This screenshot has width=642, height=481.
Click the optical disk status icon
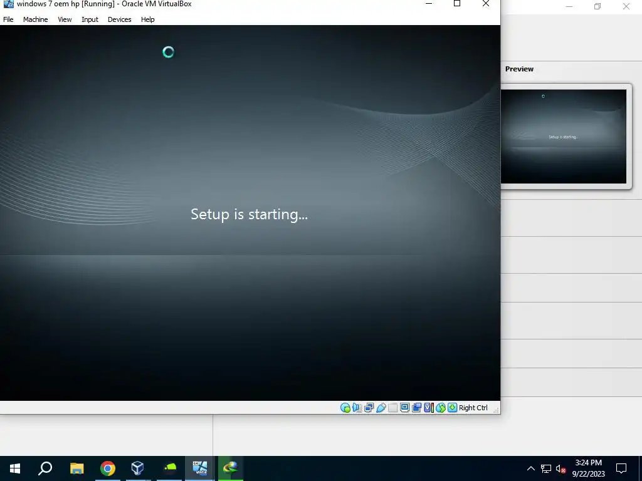coord(345,408)
